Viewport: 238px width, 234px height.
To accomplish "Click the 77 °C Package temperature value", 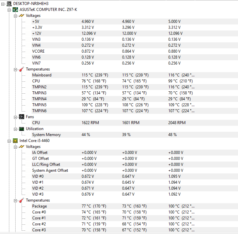I will click(94, 206).
